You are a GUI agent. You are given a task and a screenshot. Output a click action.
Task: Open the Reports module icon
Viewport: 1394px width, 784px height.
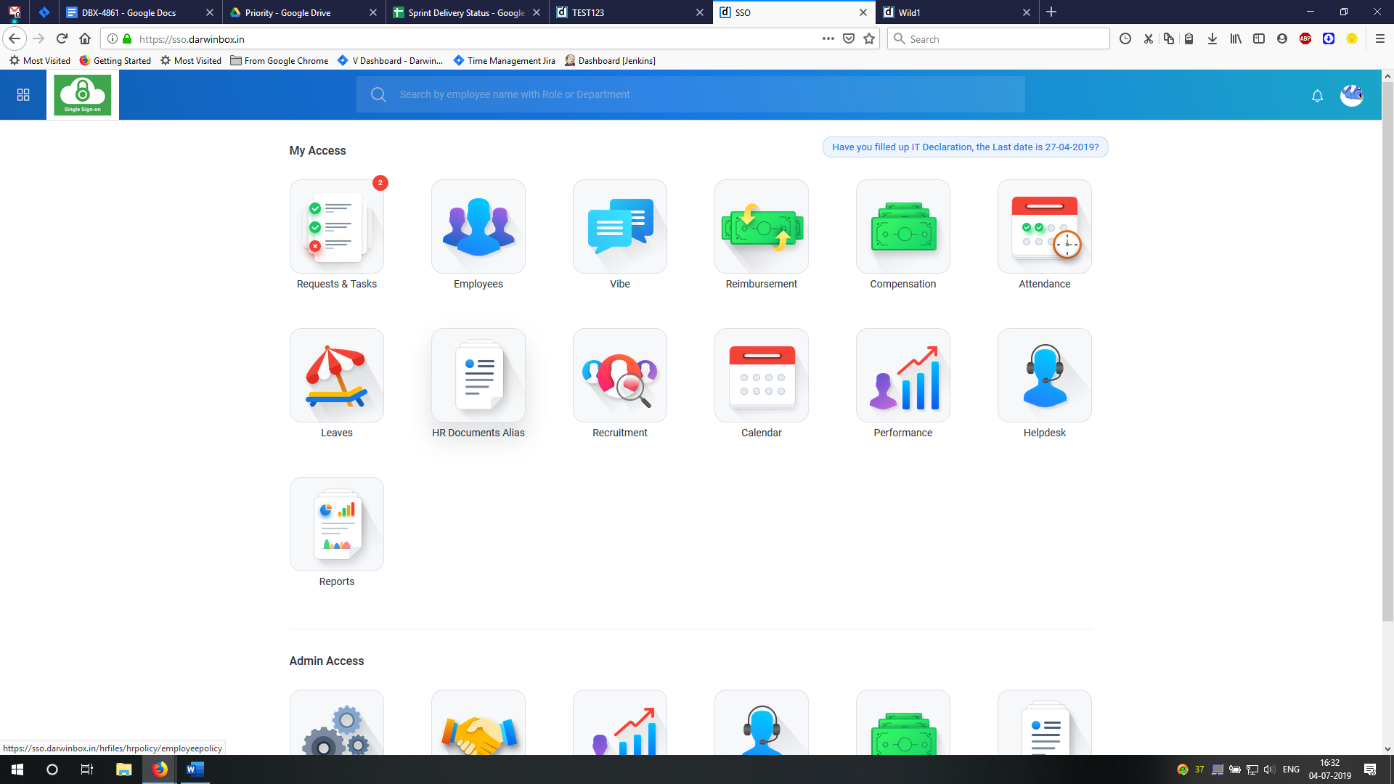(336, 524)
